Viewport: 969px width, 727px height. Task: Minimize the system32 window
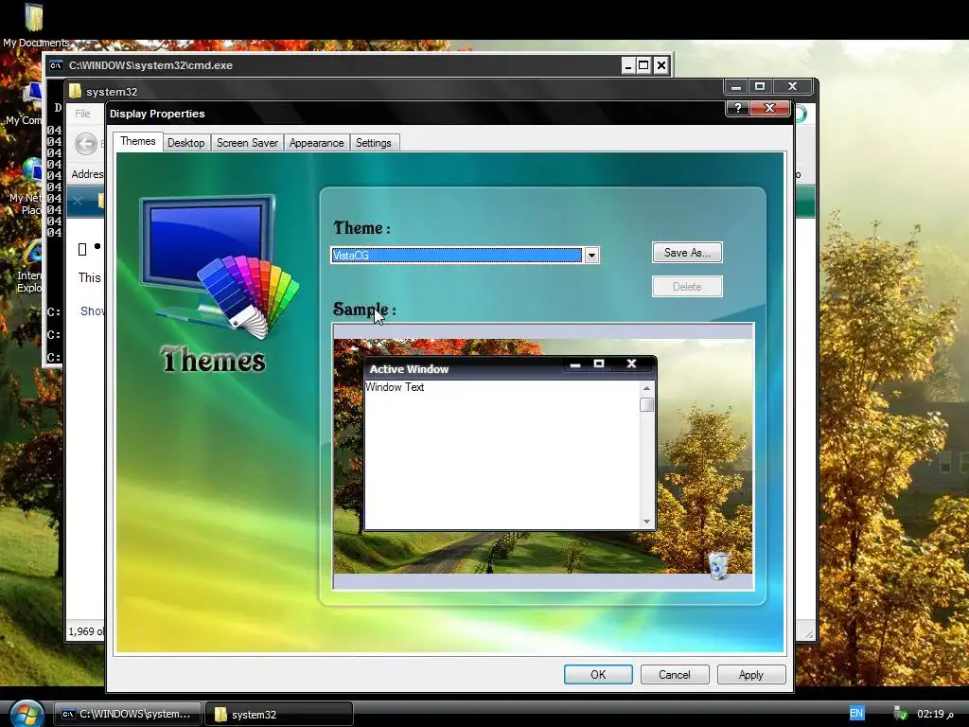point(736,86)
